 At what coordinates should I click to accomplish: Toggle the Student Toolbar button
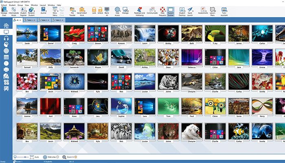(171, 11)
